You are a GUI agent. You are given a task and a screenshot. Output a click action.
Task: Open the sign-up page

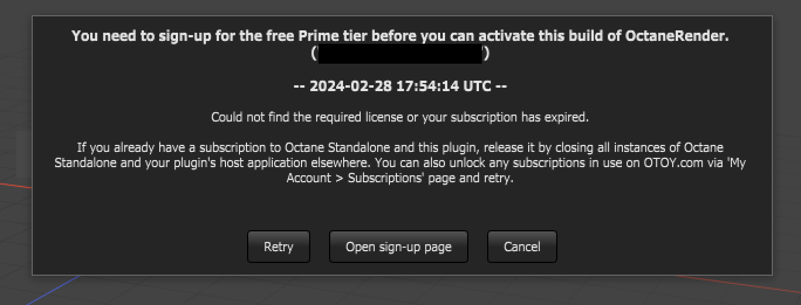click(399, 247)
